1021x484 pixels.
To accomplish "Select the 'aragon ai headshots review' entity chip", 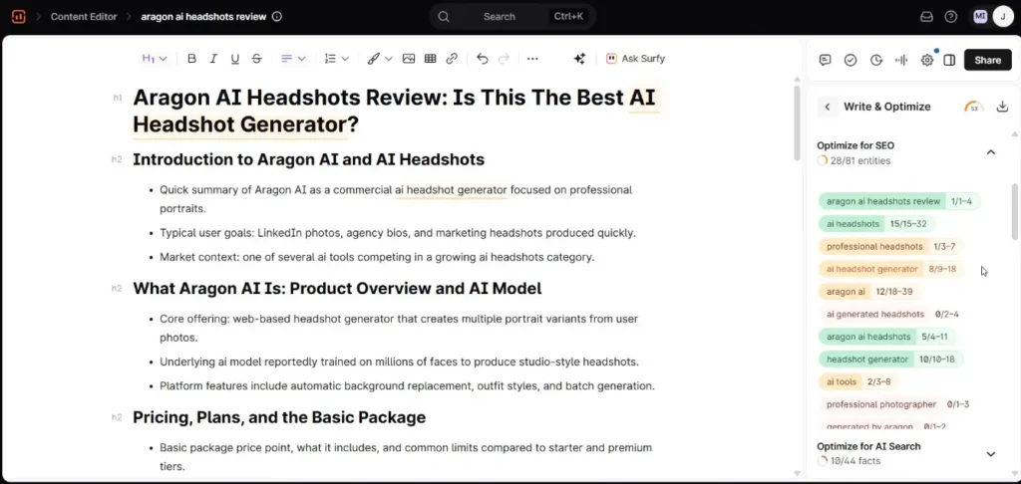I will [899, 201].
